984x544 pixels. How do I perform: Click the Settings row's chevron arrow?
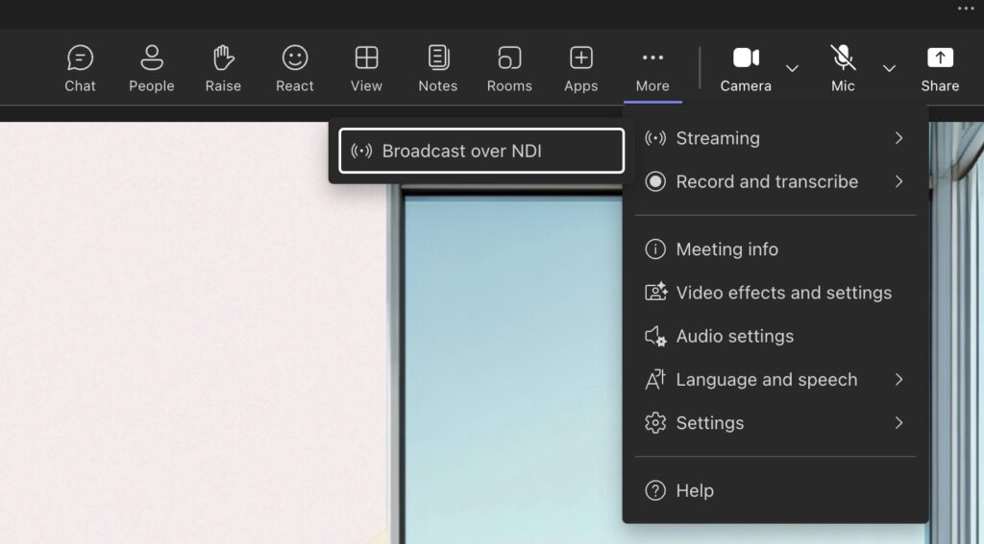[x=898, y=423]
